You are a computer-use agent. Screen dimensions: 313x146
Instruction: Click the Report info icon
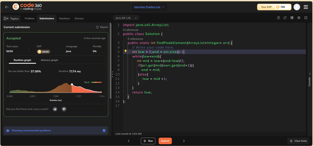tap(97, 27)
